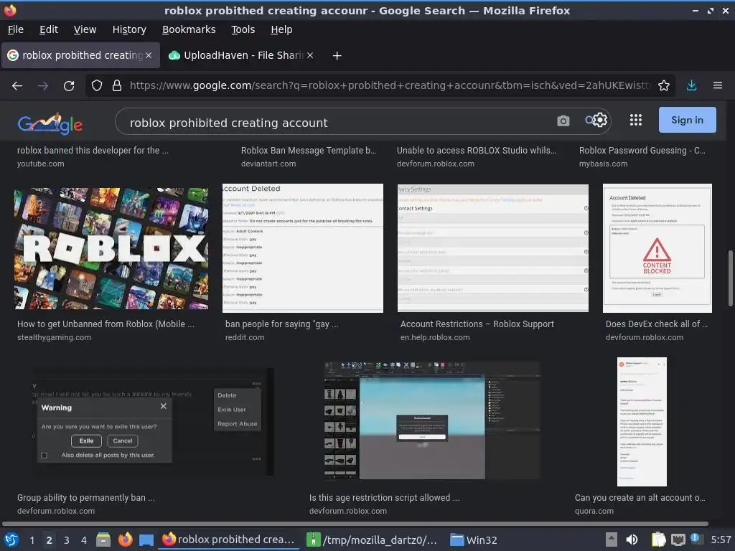Open 'How to get Unbanned from Roblox' result
This screenshot has height=551, width=735.
pos(106,324)
